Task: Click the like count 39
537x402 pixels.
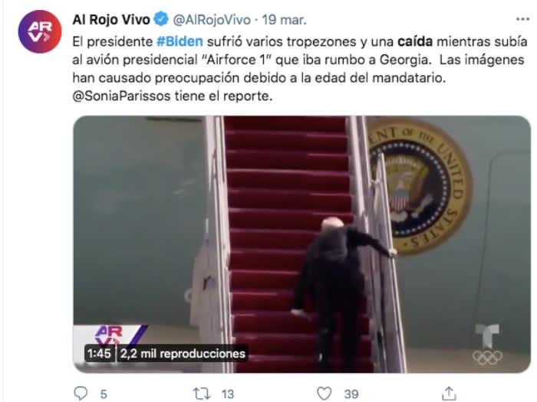Action: coord(351,394)
